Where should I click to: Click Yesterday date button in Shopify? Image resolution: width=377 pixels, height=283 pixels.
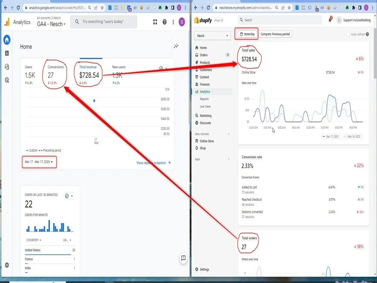pos(247,34)
